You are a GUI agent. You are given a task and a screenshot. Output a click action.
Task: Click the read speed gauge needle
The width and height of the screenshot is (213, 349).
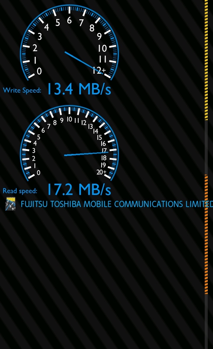pos(86,154)
